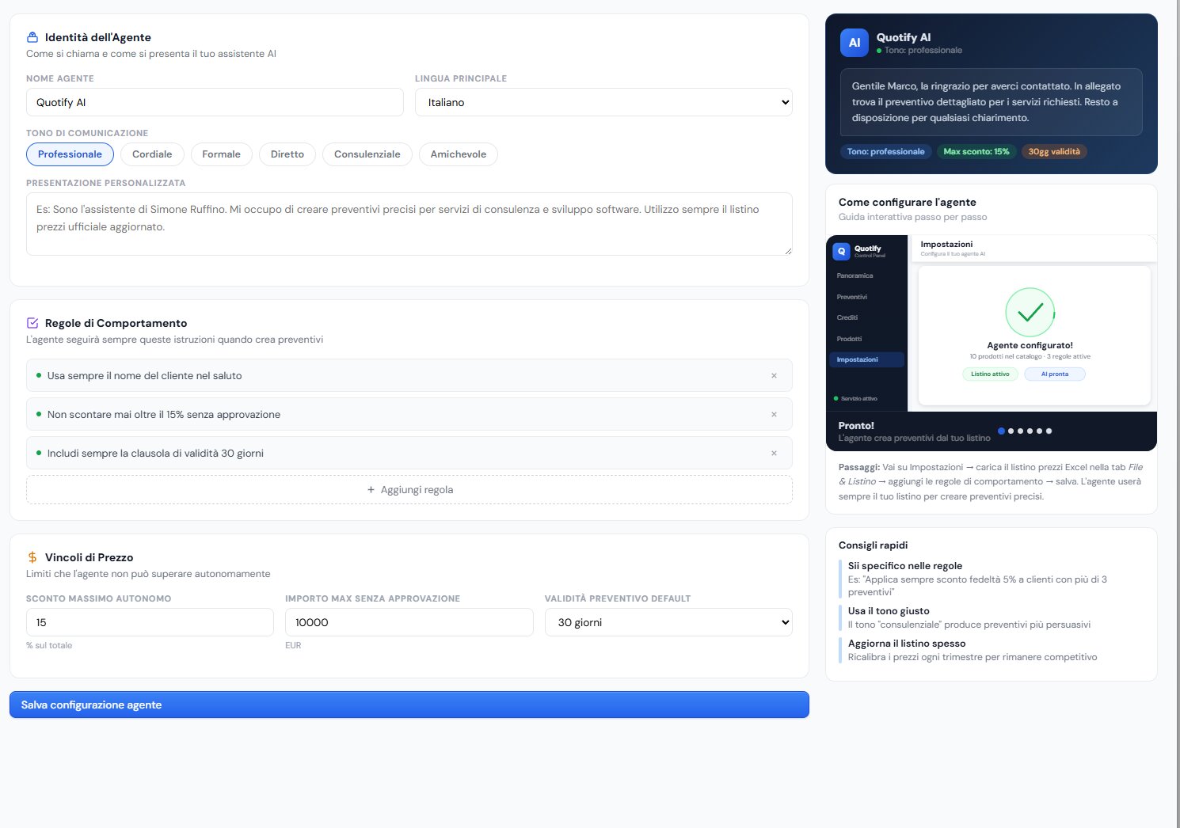Screen dimensions: 1180x828
Task: Click the dollar icon beside Vincoli di Prezzo
Action: click(32, 557)
